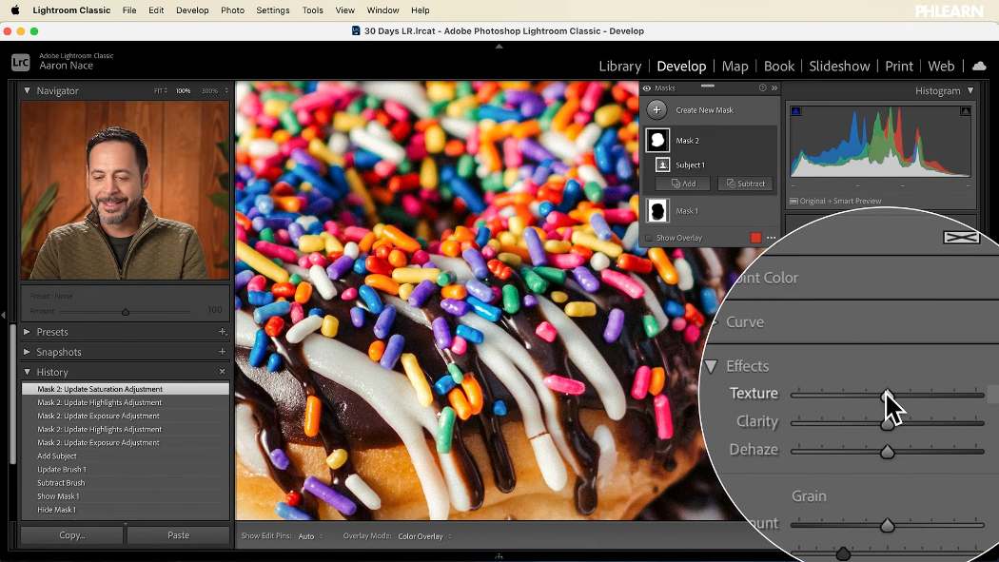The width and height of the screenshot is (999, 562).
Task: Open the Settings menu
Action: (273, 10)
